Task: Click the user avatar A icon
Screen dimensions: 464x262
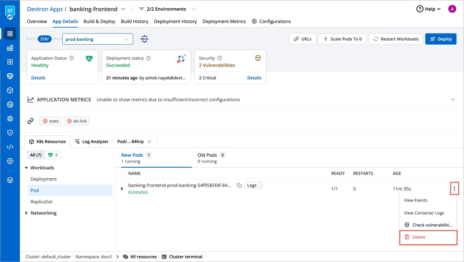Action: pos(452,9)
